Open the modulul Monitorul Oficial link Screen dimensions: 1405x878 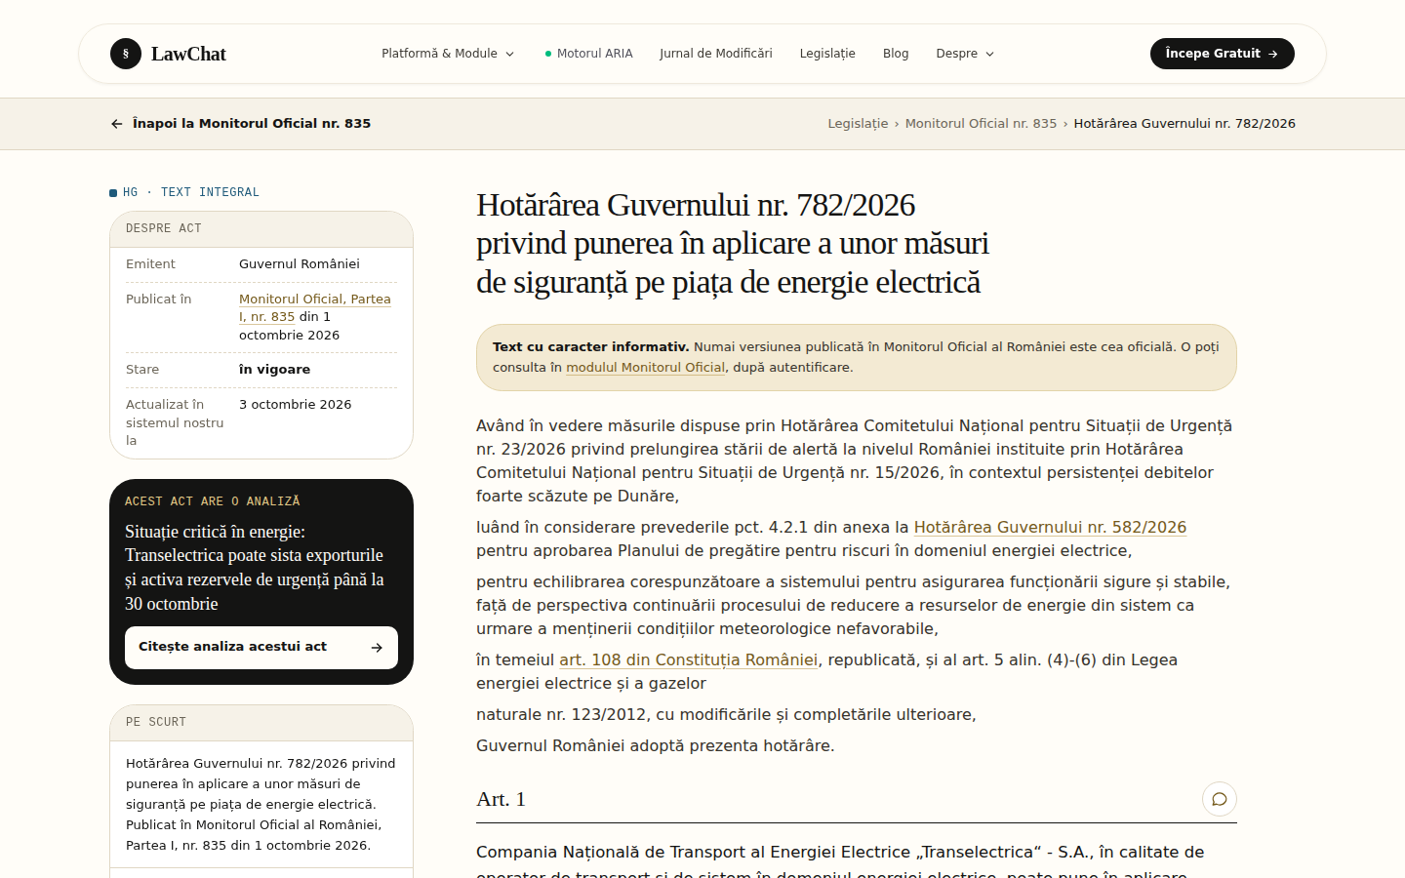646,368
